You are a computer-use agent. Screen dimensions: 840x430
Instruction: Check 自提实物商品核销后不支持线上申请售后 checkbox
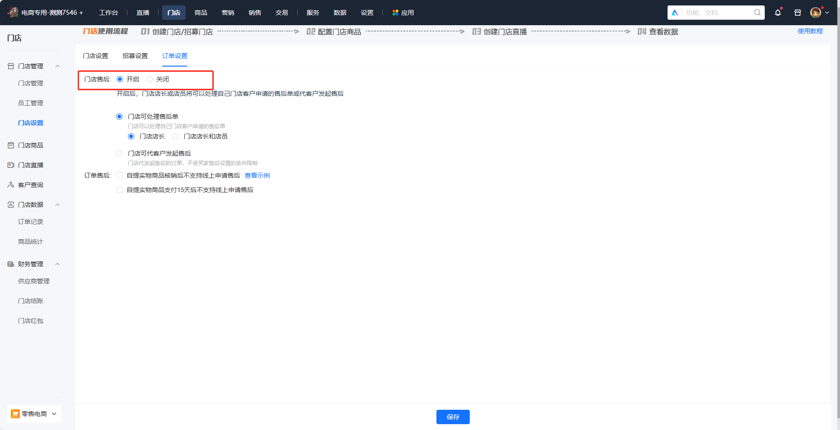(120, 175)
